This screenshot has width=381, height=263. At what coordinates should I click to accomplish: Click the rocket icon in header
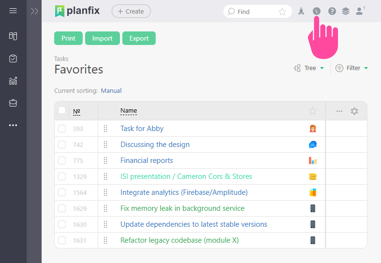[301, 11]
